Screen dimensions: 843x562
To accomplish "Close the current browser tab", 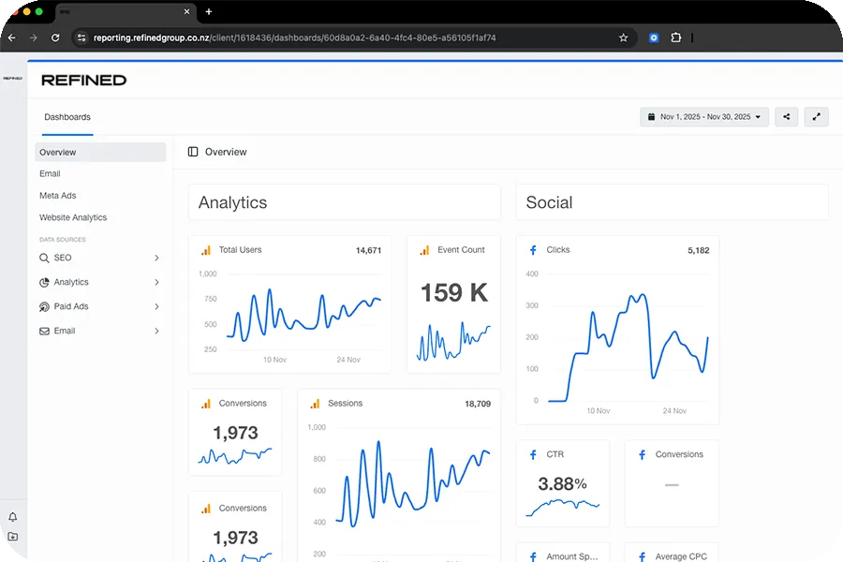I will pos(186,11).
